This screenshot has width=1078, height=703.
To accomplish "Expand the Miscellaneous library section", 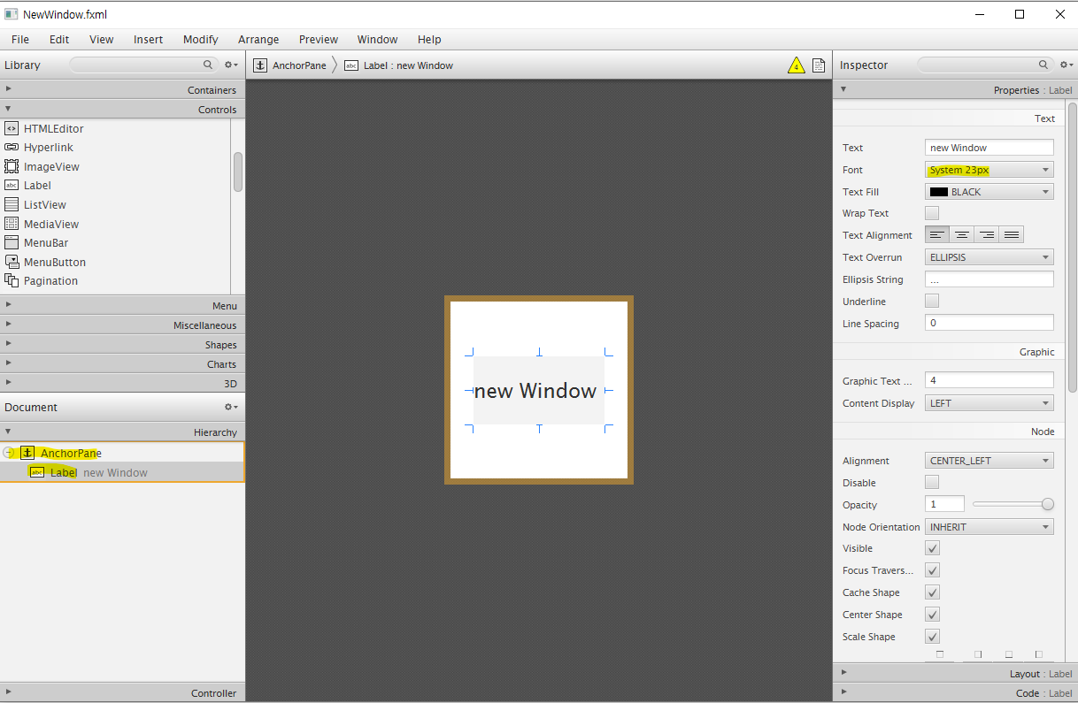I will (122, 325).
